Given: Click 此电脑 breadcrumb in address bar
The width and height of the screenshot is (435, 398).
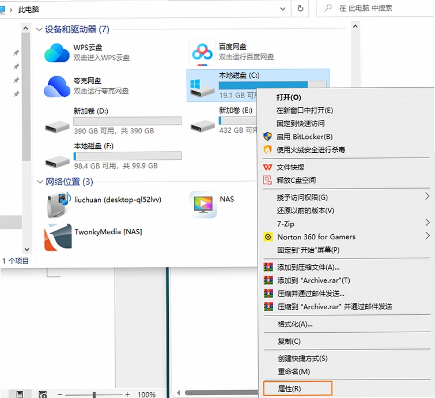Looking at the screenshot, I should [29, 9].
